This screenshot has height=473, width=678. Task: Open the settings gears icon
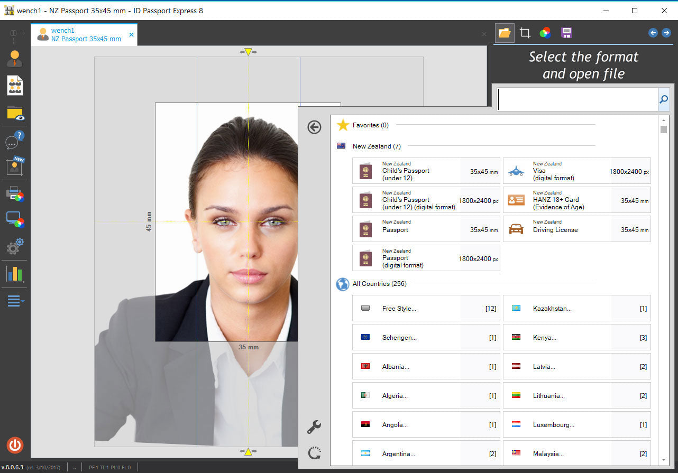tap(15, 246)
